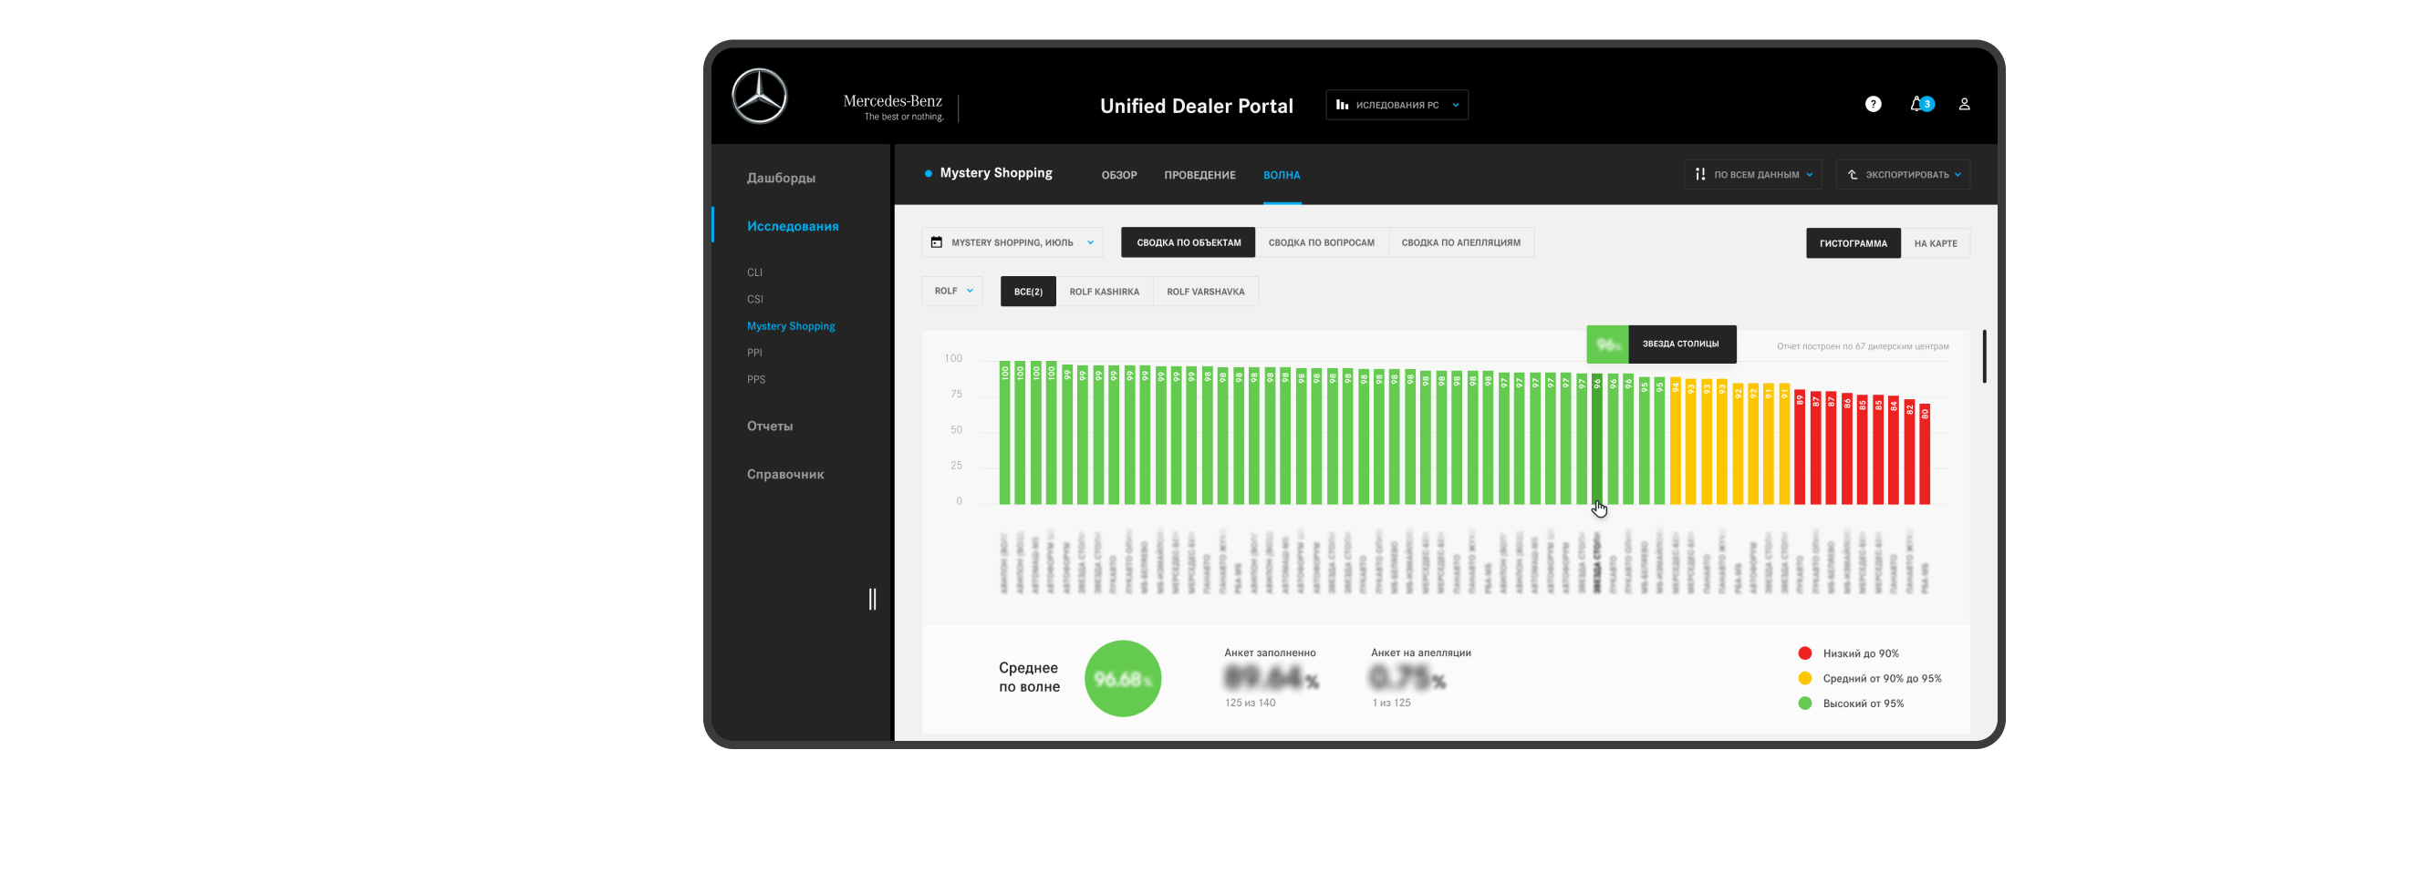Open Mystery Shopping, Июль wave dropdown
The image size is (2409, 894).
[x=1012, y=243]
